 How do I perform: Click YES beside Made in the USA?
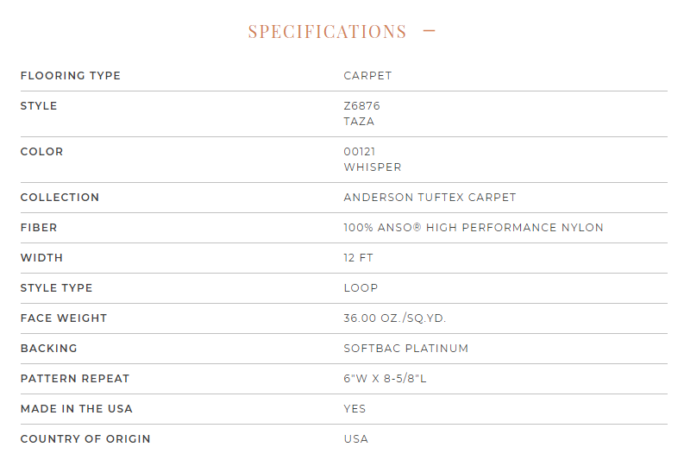click(355, 409)
